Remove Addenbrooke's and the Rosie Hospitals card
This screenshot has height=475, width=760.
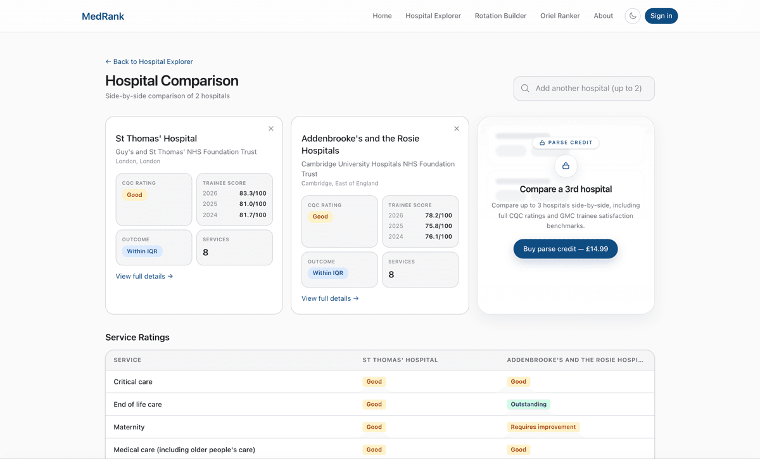457,129
